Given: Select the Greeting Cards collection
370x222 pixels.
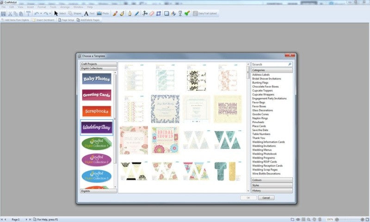Looking at the screenshot, I should click(x=97, y=95).
